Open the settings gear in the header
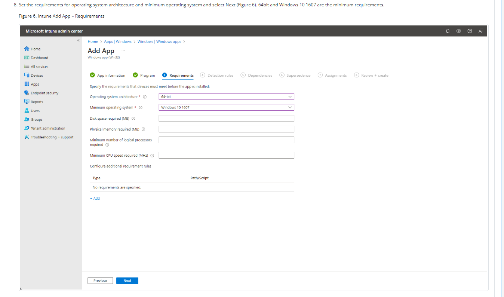Viewport: 504px width, 297px height. tap(459, 31)
